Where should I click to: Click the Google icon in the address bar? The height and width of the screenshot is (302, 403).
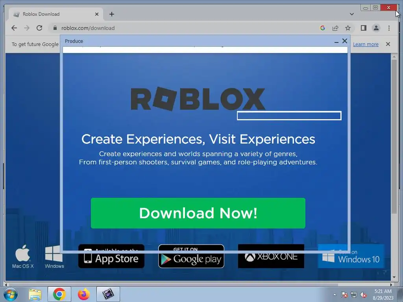pos(323,28)
